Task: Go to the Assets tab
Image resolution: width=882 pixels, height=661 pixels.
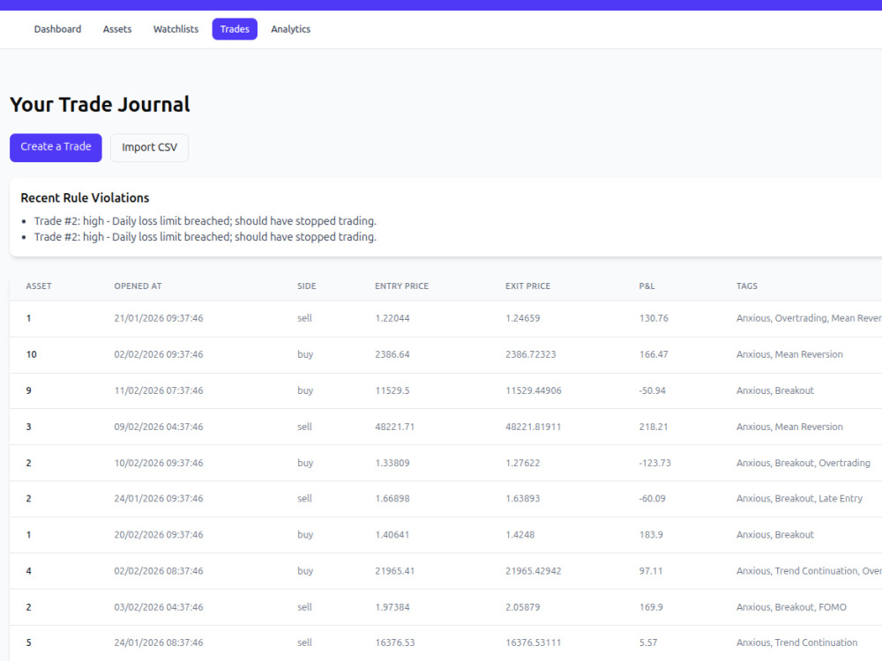Action: 117,29
